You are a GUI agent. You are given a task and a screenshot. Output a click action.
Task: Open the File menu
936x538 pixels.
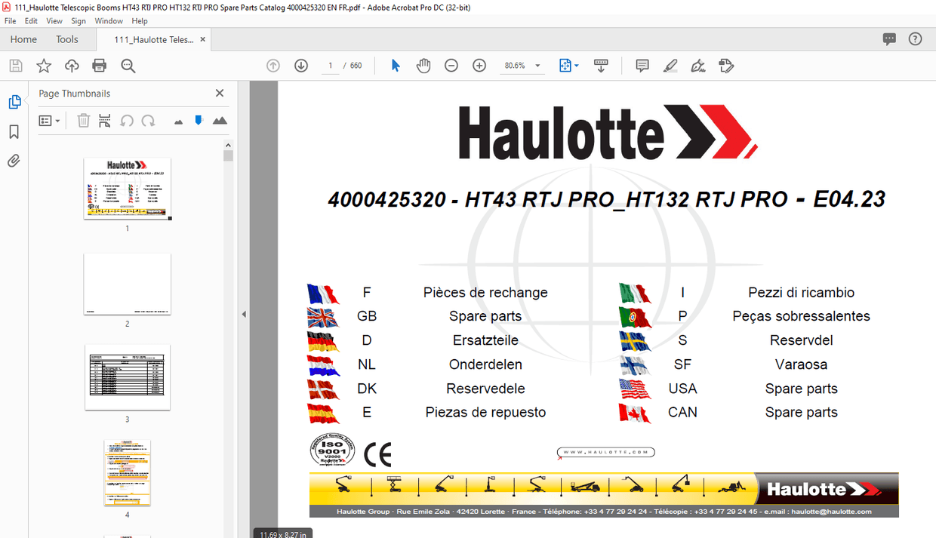coord(10,20)
